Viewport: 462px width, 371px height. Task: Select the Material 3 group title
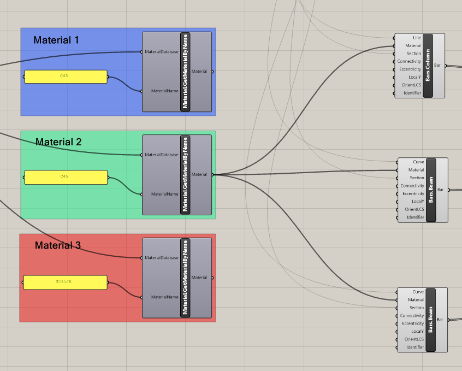click(x=58, y=245)
